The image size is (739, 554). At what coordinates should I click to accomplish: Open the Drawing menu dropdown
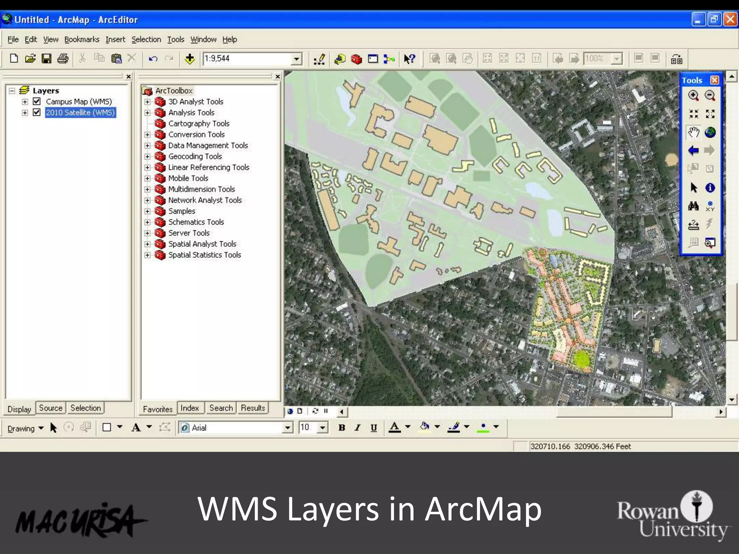(x=25, y=428)
